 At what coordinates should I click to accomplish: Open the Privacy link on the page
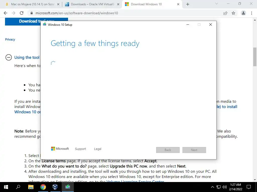click(x=10, y=39)
